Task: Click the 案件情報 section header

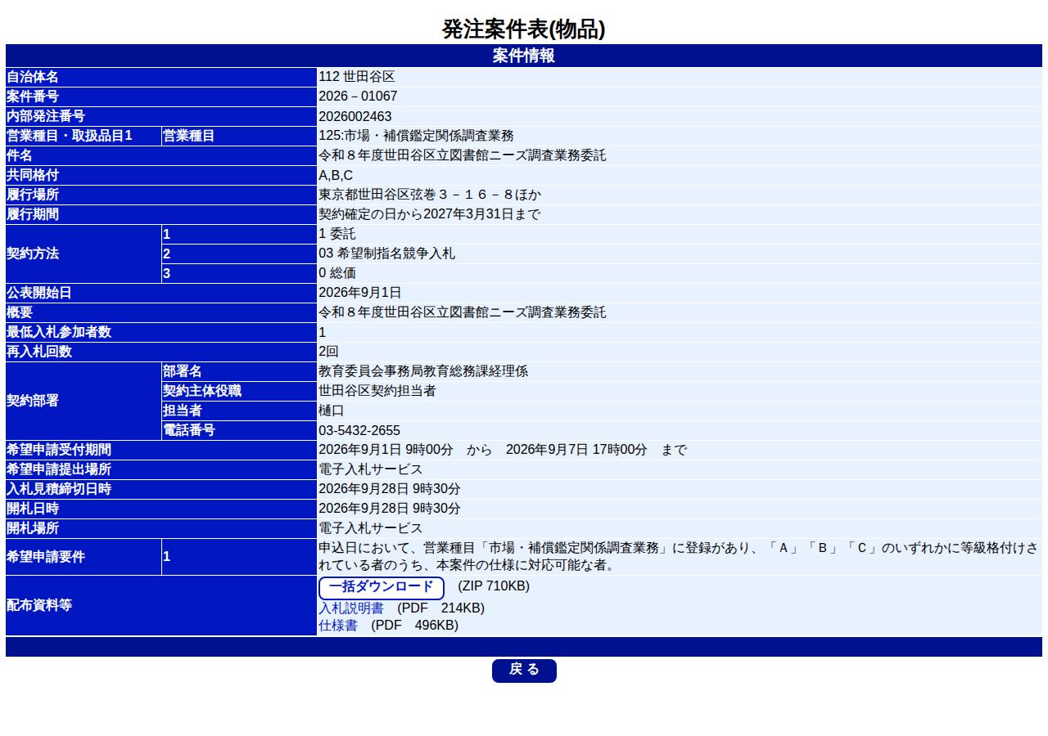Action: pos(524,56)
